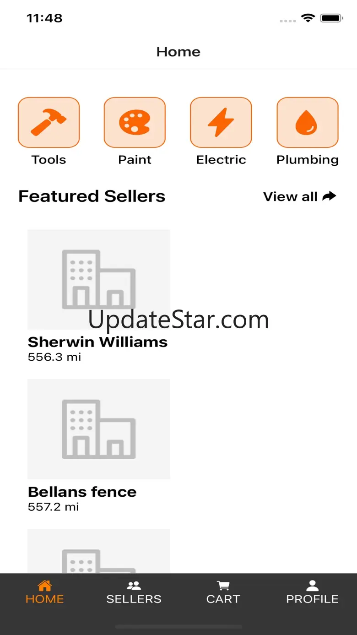The width and height of the screenshot is (357, 635).
Task: Open the Bellans fence store thumbnail
Action: pos(99,429)
